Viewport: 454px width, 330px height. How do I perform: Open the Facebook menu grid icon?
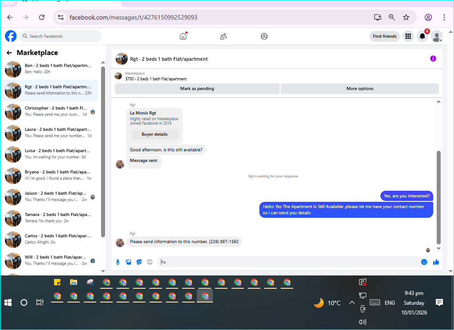pos(408,36)
